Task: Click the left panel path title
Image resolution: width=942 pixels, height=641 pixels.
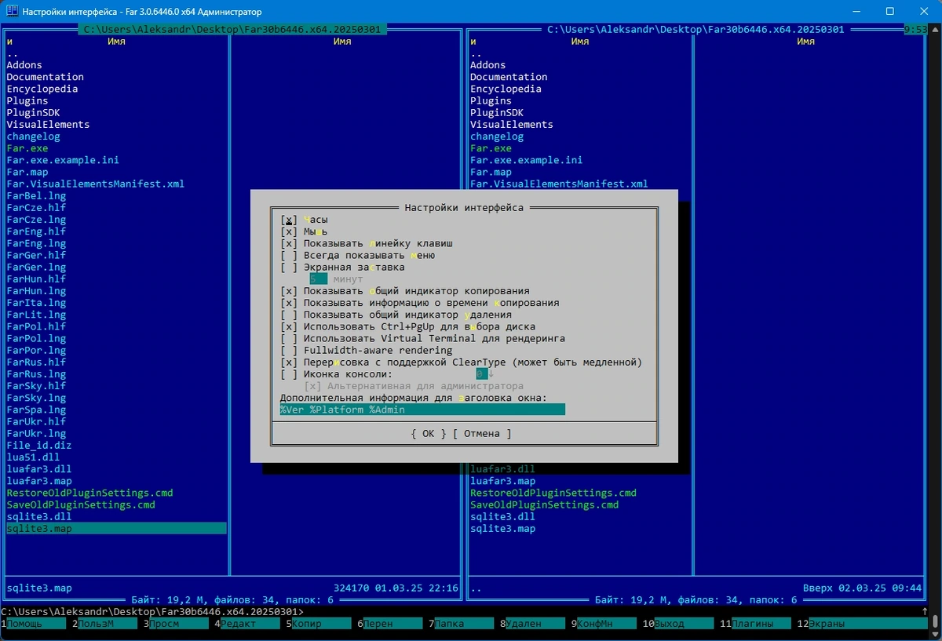Action: tap(232, 29)
